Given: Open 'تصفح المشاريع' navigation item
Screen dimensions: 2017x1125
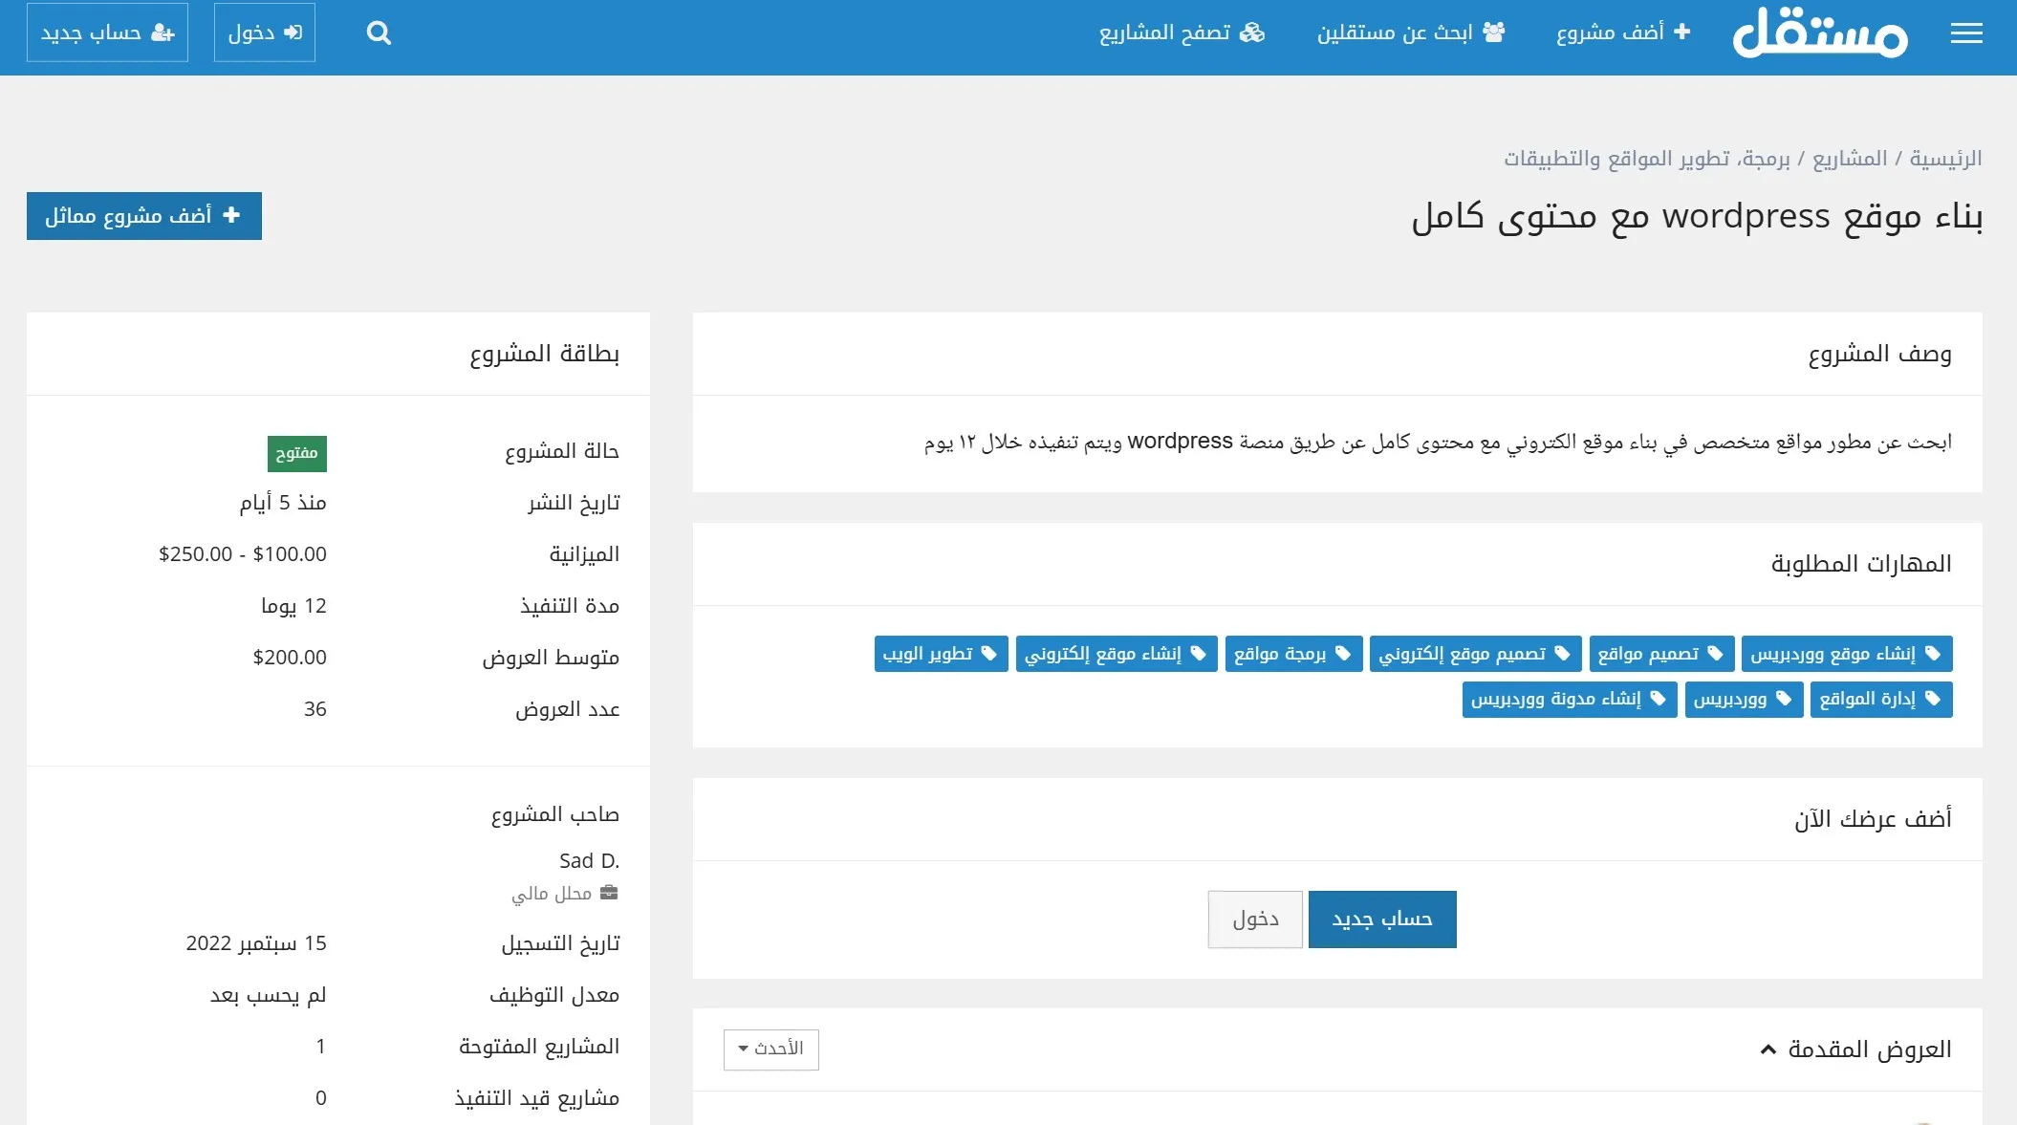Looking at the screenshot, I should tap(1182, 32).
